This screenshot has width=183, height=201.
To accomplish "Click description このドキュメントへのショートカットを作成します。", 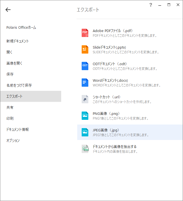I will point(122,102).
